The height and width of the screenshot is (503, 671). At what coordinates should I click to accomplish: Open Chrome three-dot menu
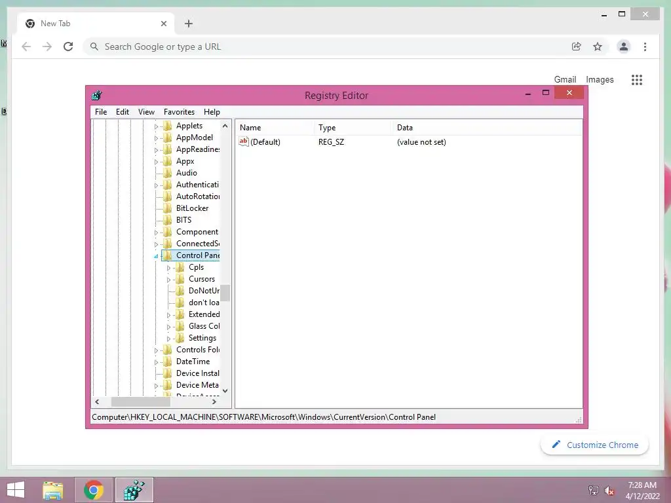645,47
